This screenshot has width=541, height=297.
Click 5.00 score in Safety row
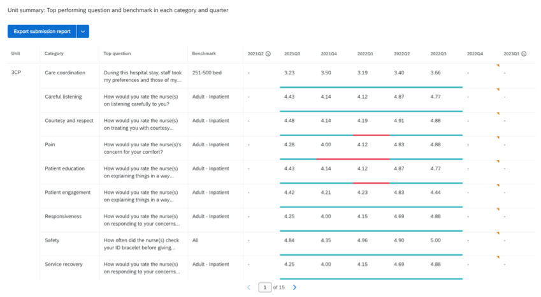coord(435,240)
